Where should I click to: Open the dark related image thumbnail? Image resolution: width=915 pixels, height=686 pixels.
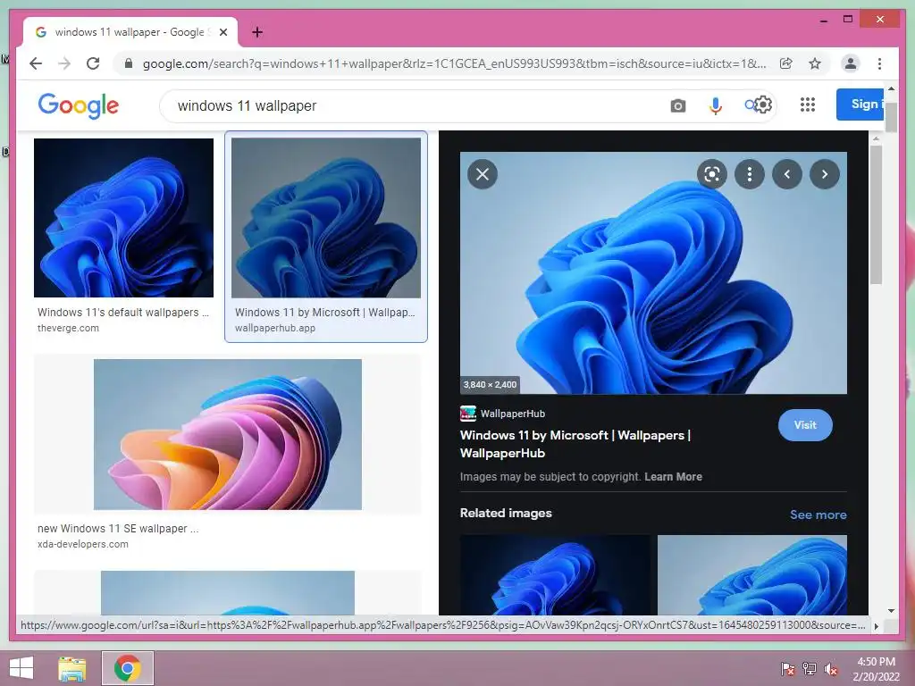(554, 574)
